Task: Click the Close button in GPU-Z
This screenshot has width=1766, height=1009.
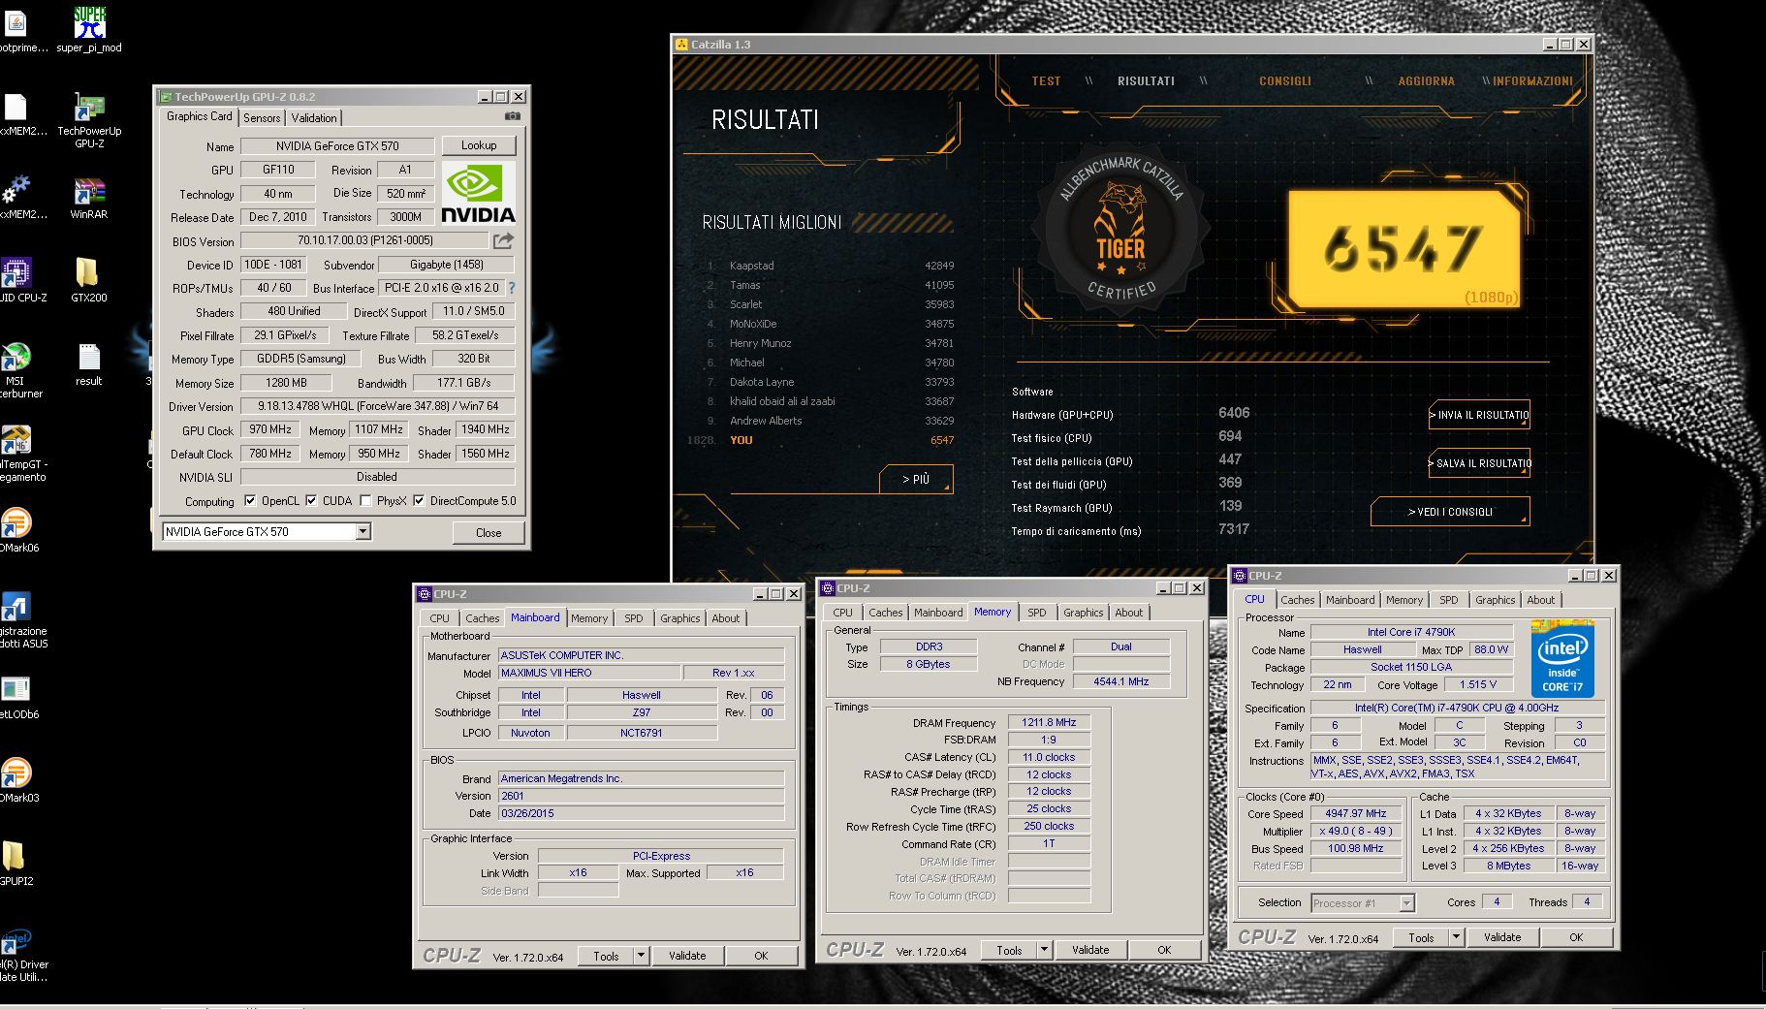Action: (x=489, y=532)
